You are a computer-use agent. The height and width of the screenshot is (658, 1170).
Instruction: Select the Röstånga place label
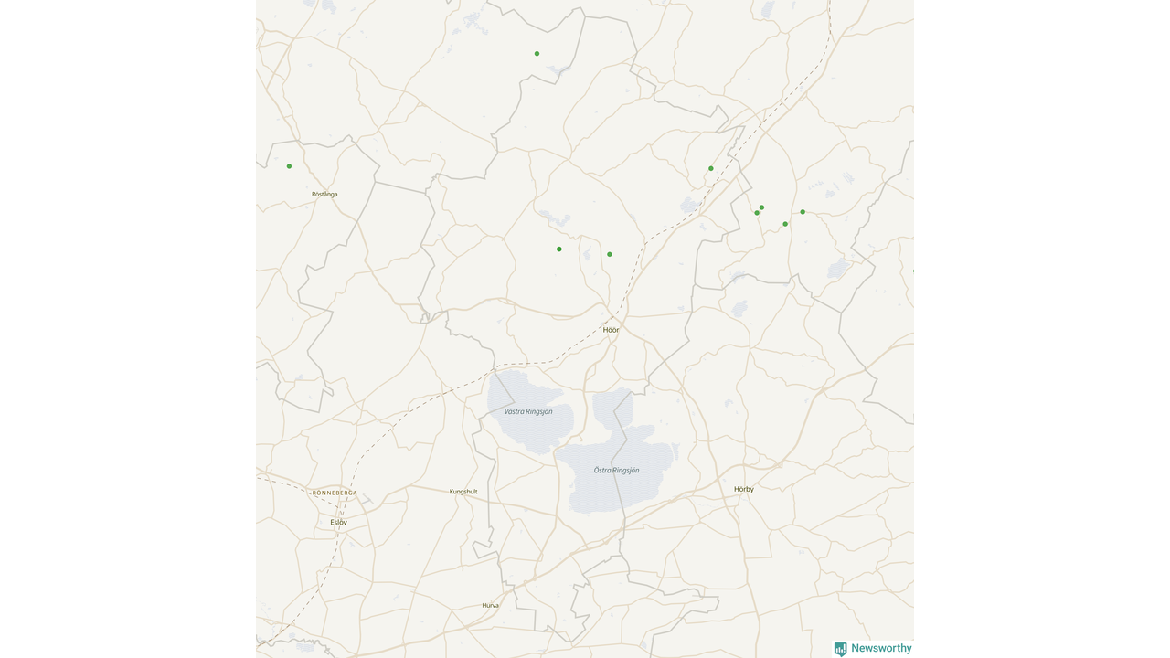(x=324, y=194)
